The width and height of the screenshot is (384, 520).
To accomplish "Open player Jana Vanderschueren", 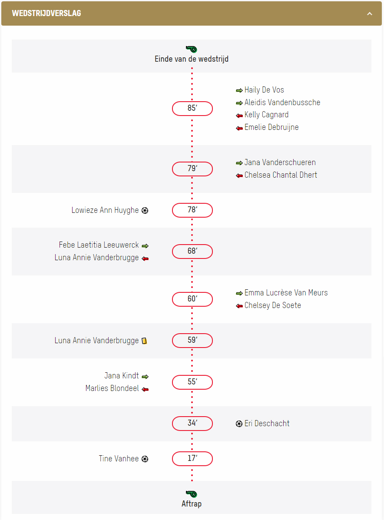I will coord(280,162).
